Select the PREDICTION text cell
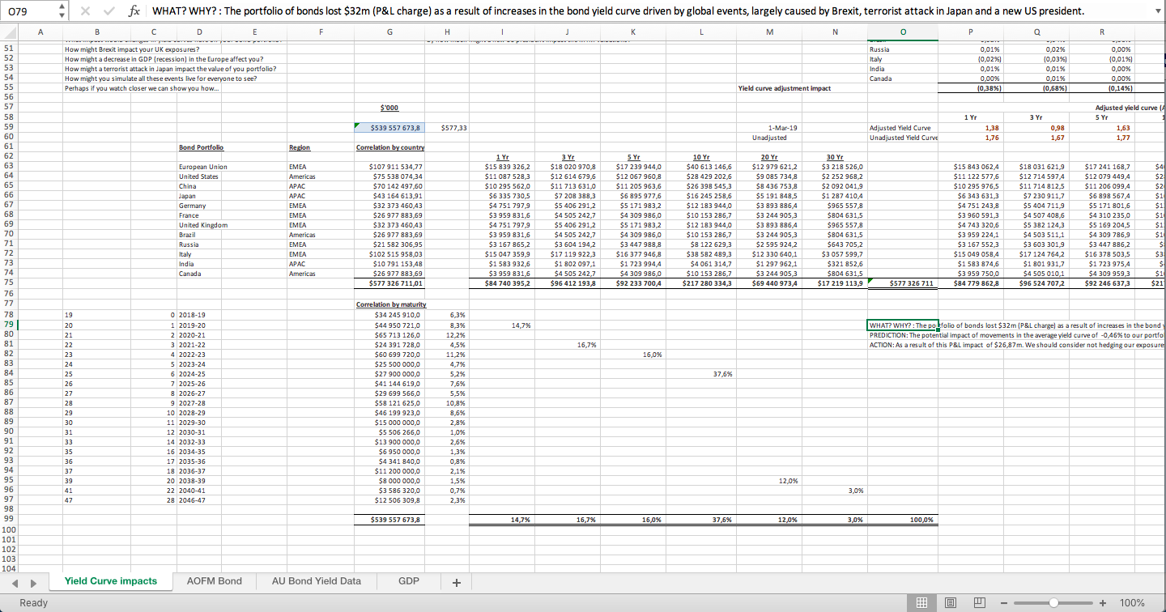The image size is (1166, 612). coord(1016,334)
